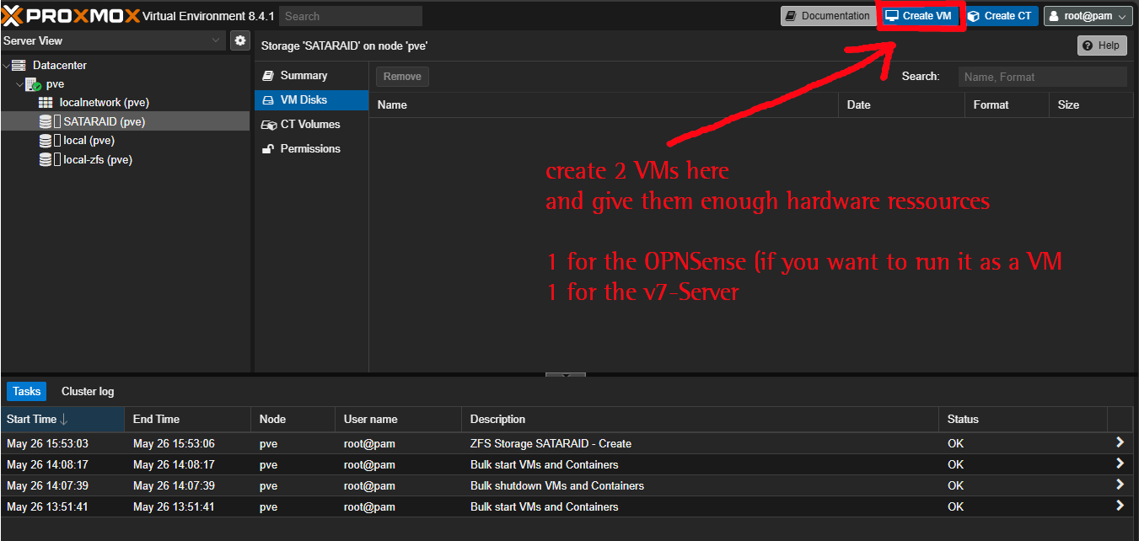Click 'May 26 15:53:06' end time cell
The image size is (1139, 541).
[175, 443]
